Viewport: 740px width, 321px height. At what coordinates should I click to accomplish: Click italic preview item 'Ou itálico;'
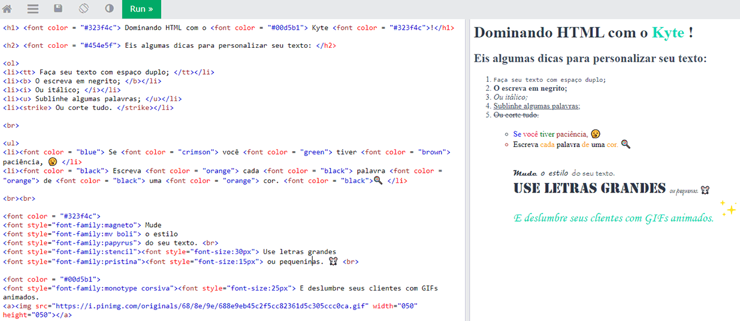pos(511,97)
